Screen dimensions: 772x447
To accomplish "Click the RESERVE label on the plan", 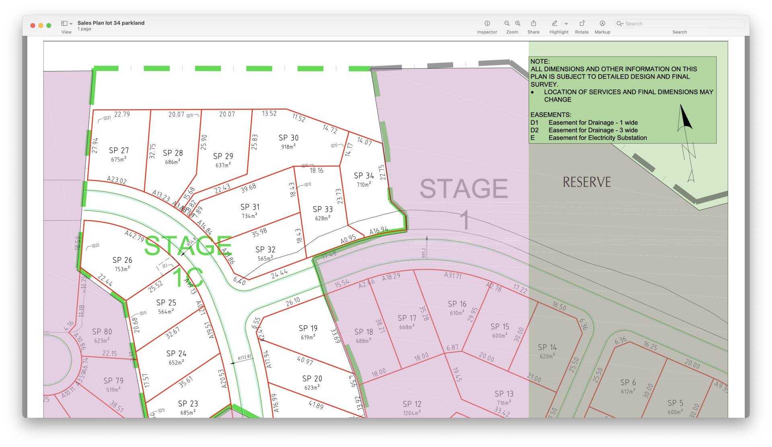I will (587, 182).
